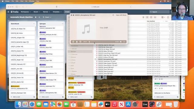This screenshot has height=109, width=194.
Task: Mute the Quick Look preview volume
Action: click(121, 42)
